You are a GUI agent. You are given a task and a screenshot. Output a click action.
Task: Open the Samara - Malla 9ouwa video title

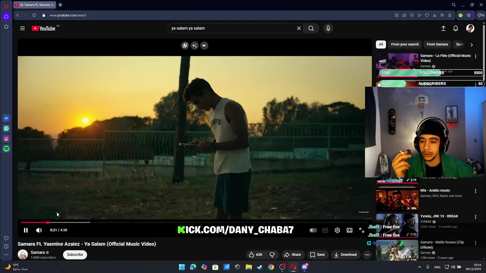point(442,245)
